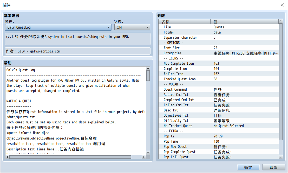Select the Separator Character parameter row

(219, 37)
